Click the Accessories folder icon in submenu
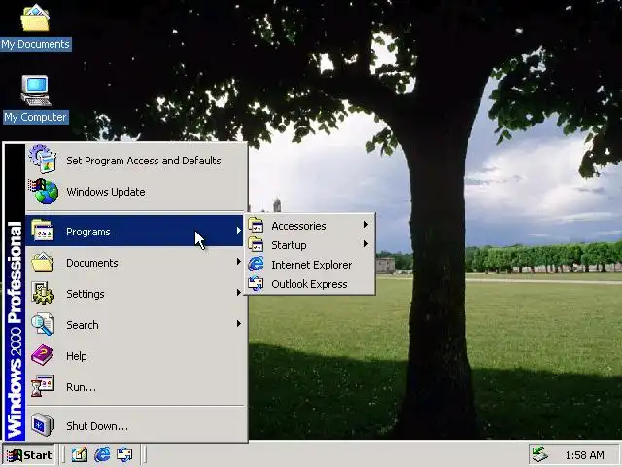The width and height of the screenshot is (622, 467). [x=256, y=225]
